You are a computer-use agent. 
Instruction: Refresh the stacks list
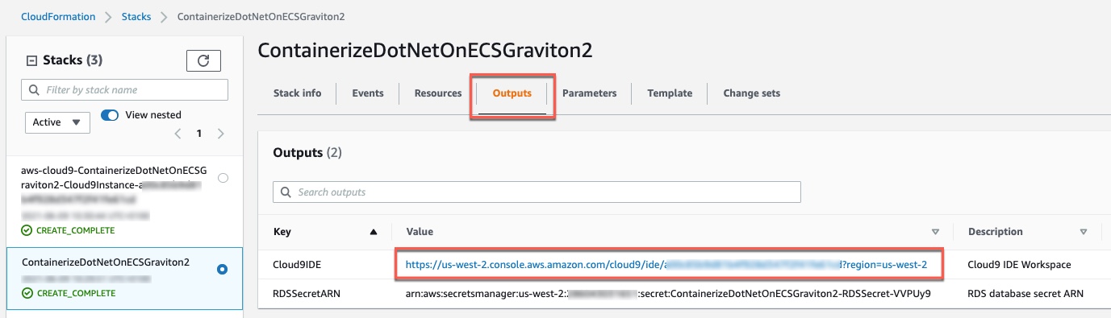coord(203,60)
